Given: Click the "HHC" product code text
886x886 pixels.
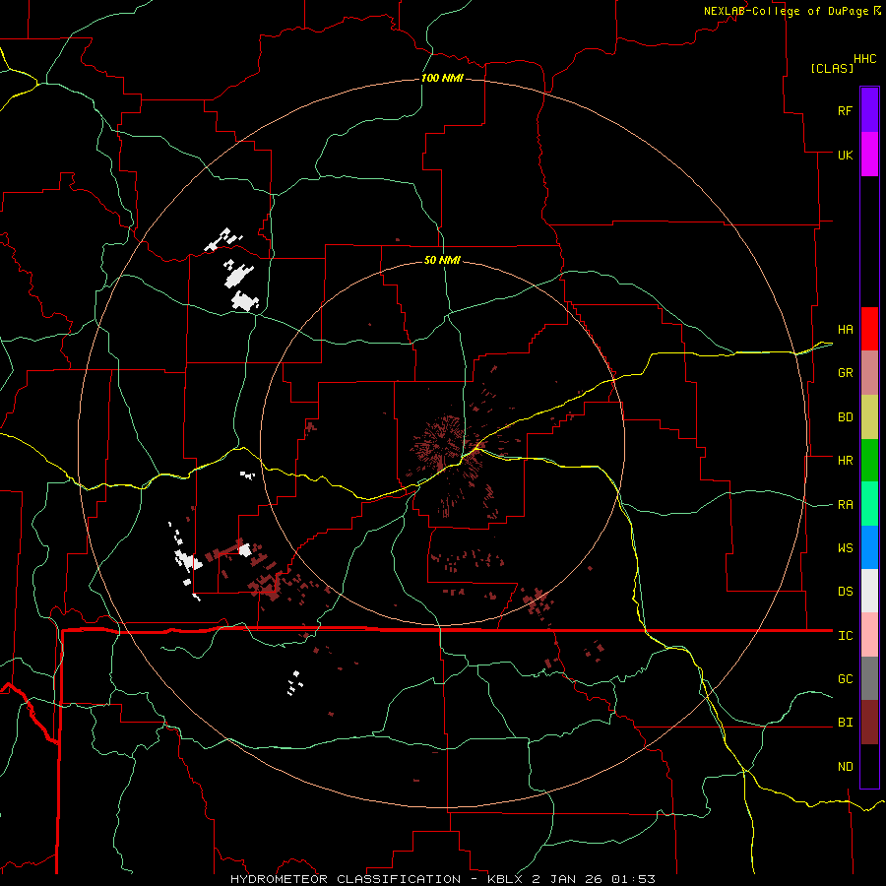Looking at the screenshot, I should 865,59.
